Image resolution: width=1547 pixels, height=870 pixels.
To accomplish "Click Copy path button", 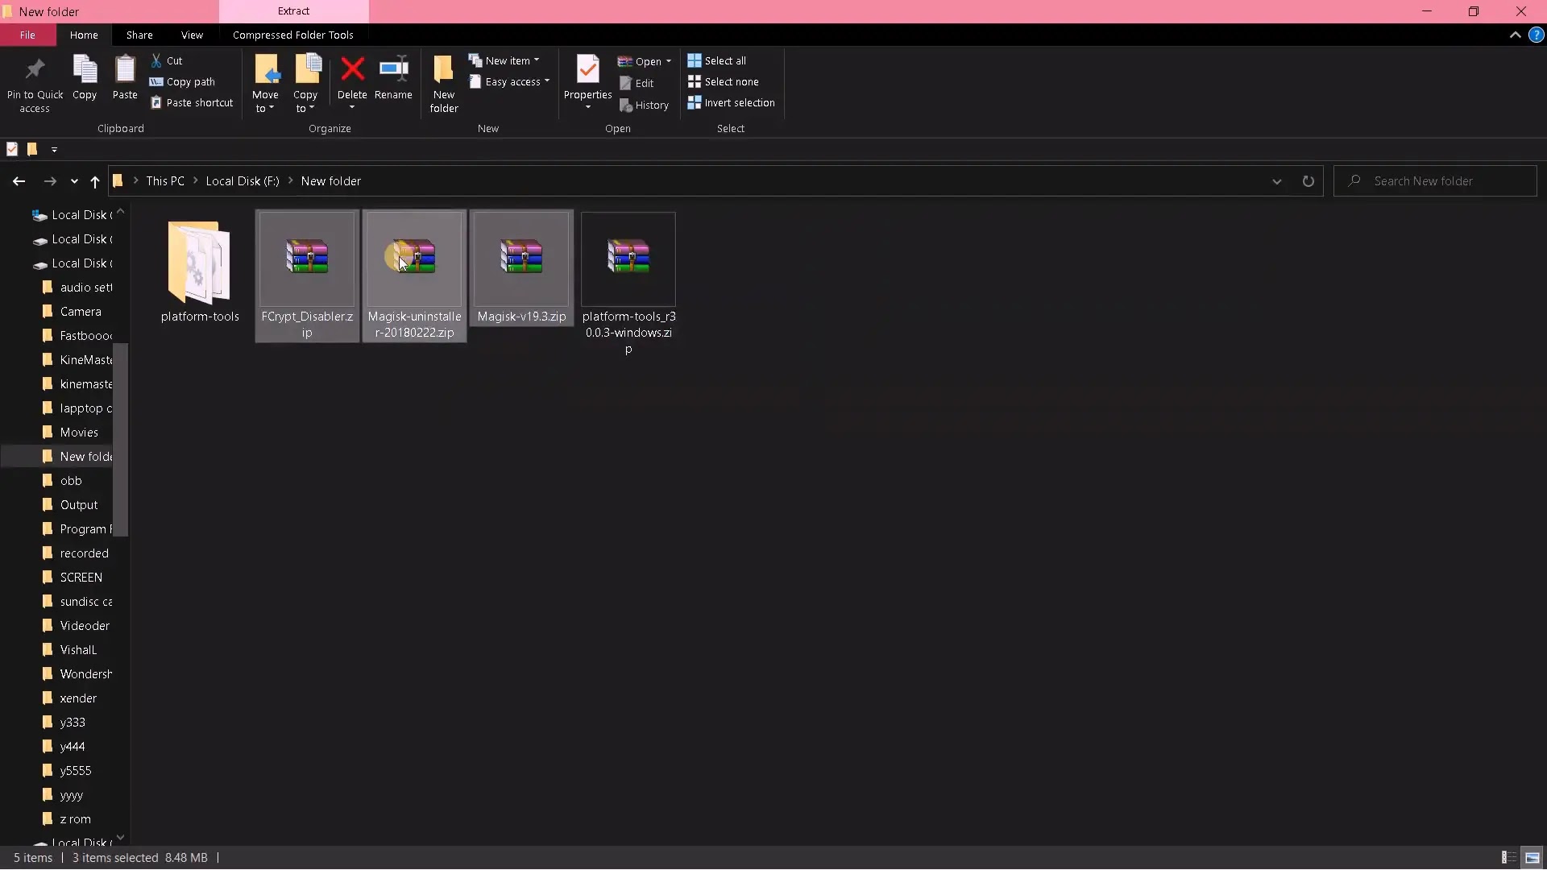I will tap(183, 81).
